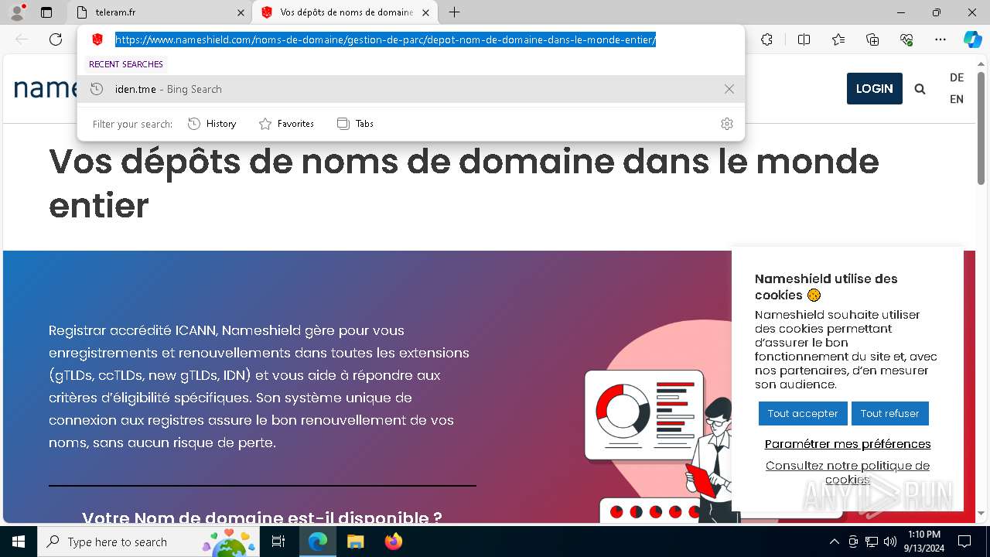Switch site language to EN
Viewport: 990px width, 557px height.
click(x=957, y=99)
